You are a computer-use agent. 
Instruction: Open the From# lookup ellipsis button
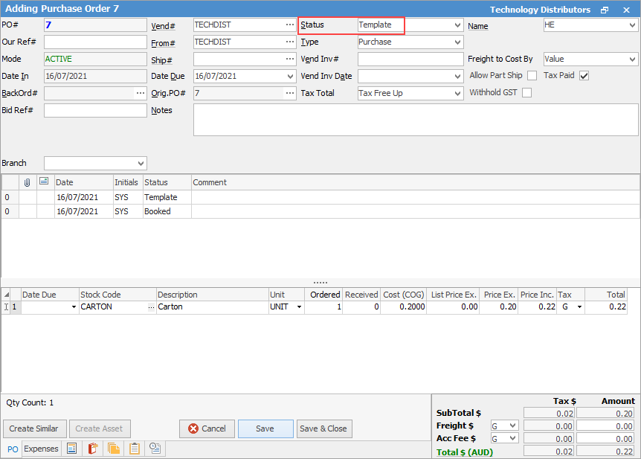(290, 42)
